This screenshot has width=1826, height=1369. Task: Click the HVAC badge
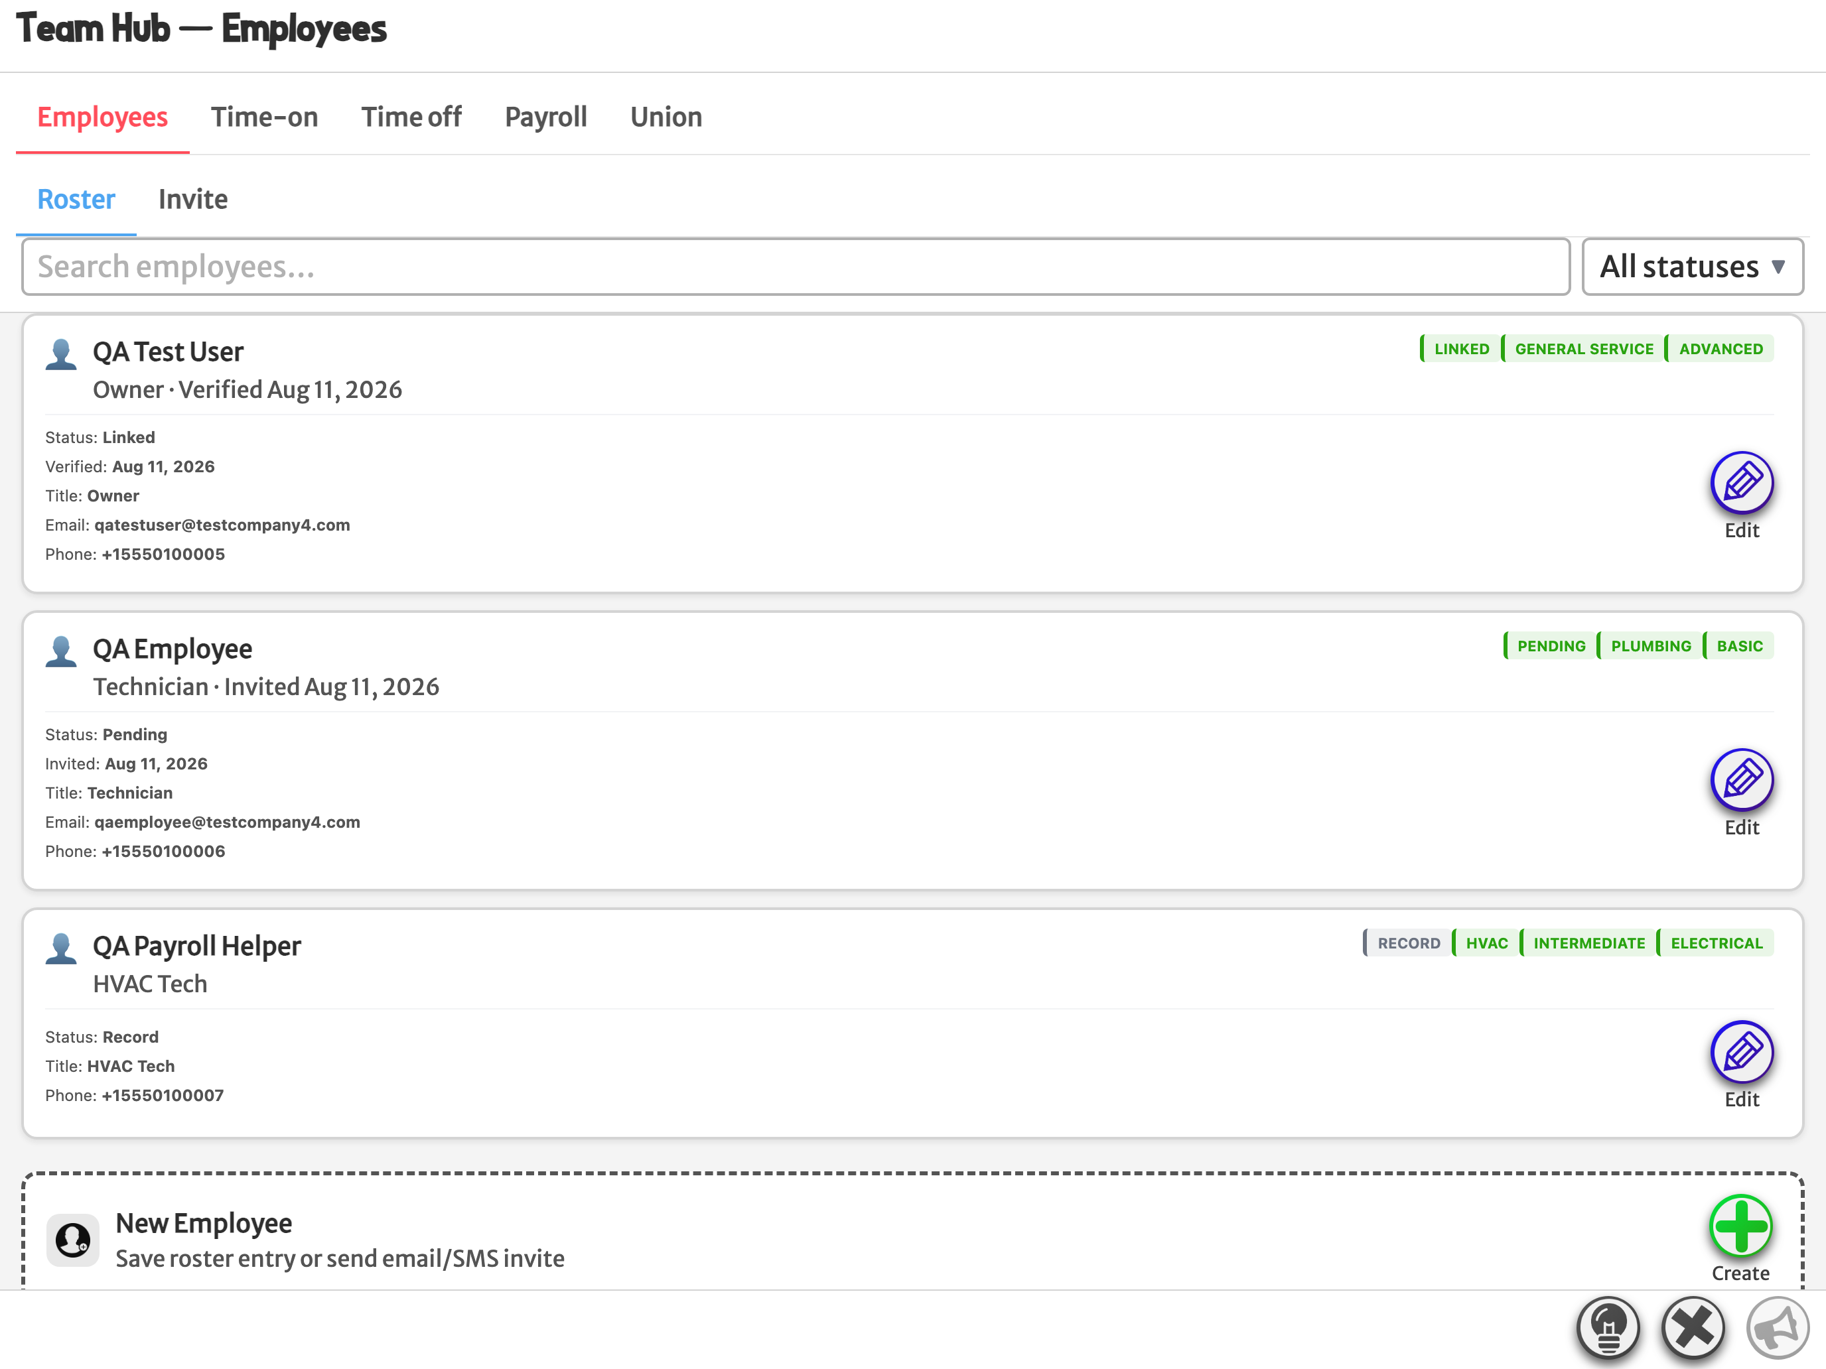point(1485,943)
